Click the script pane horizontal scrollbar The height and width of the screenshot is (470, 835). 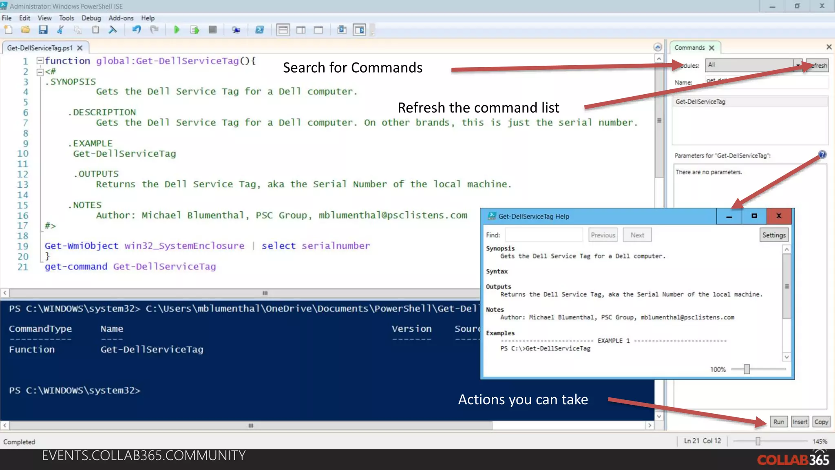coord(265,293)
